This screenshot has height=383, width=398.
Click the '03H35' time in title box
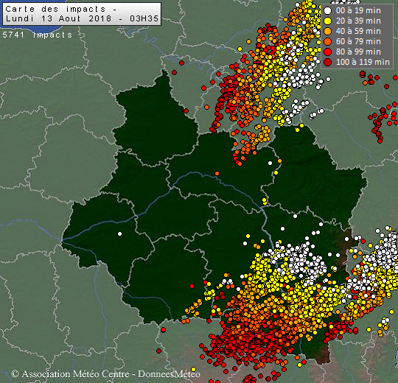(x=144, y=18)
